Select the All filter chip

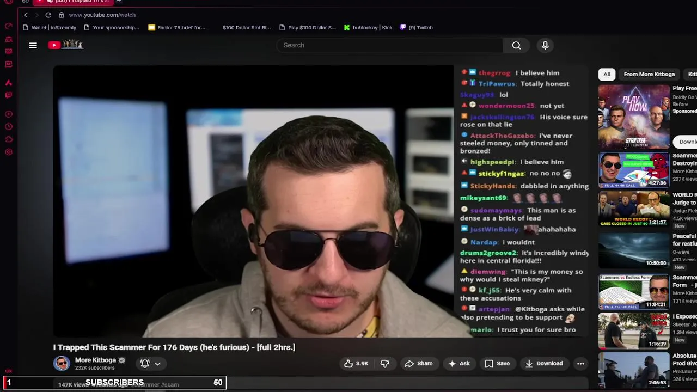click(607, 74)
